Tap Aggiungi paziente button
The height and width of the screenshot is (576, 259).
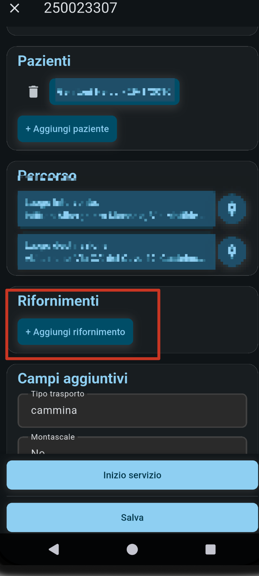[x=67, y=129]
